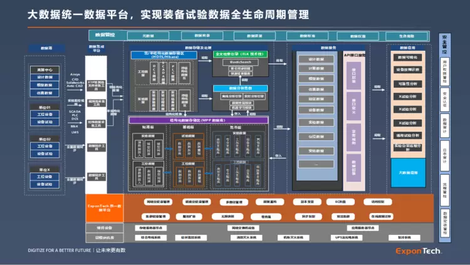The height and width of the screenshot is (265, 470).
Task: Click 日志审计 in the security column
Action: point(444,156)
